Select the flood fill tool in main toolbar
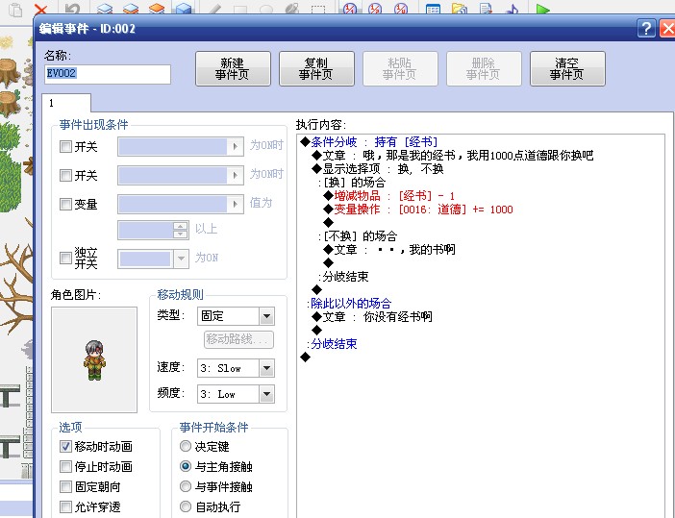The image size is (675, 518). [x=292, y=9]
